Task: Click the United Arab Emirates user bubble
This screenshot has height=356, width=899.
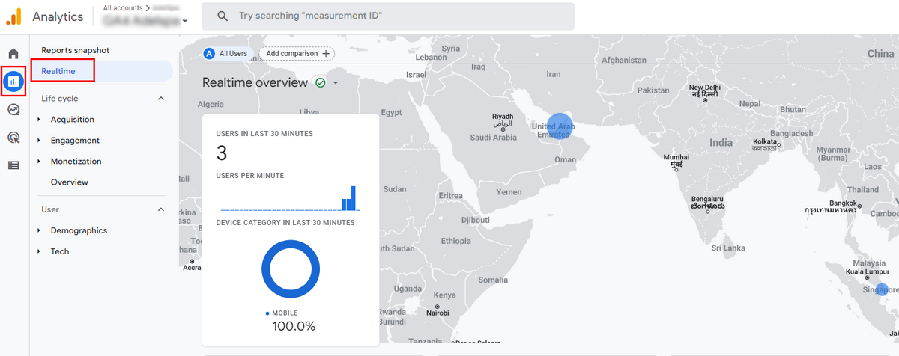Action: [560, 127]
